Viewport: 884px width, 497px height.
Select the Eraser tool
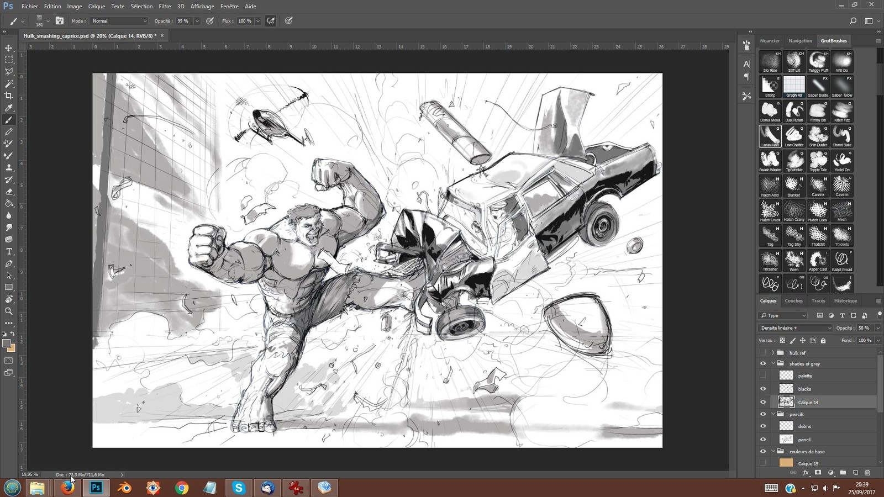[9, 192]
